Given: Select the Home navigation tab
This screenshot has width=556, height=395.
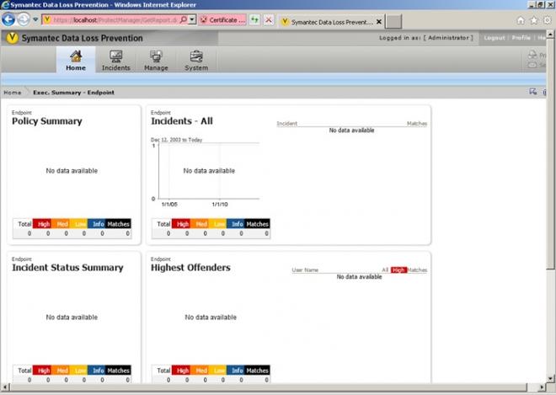Looking at the screenshot, I should click(x=76, y=60).
